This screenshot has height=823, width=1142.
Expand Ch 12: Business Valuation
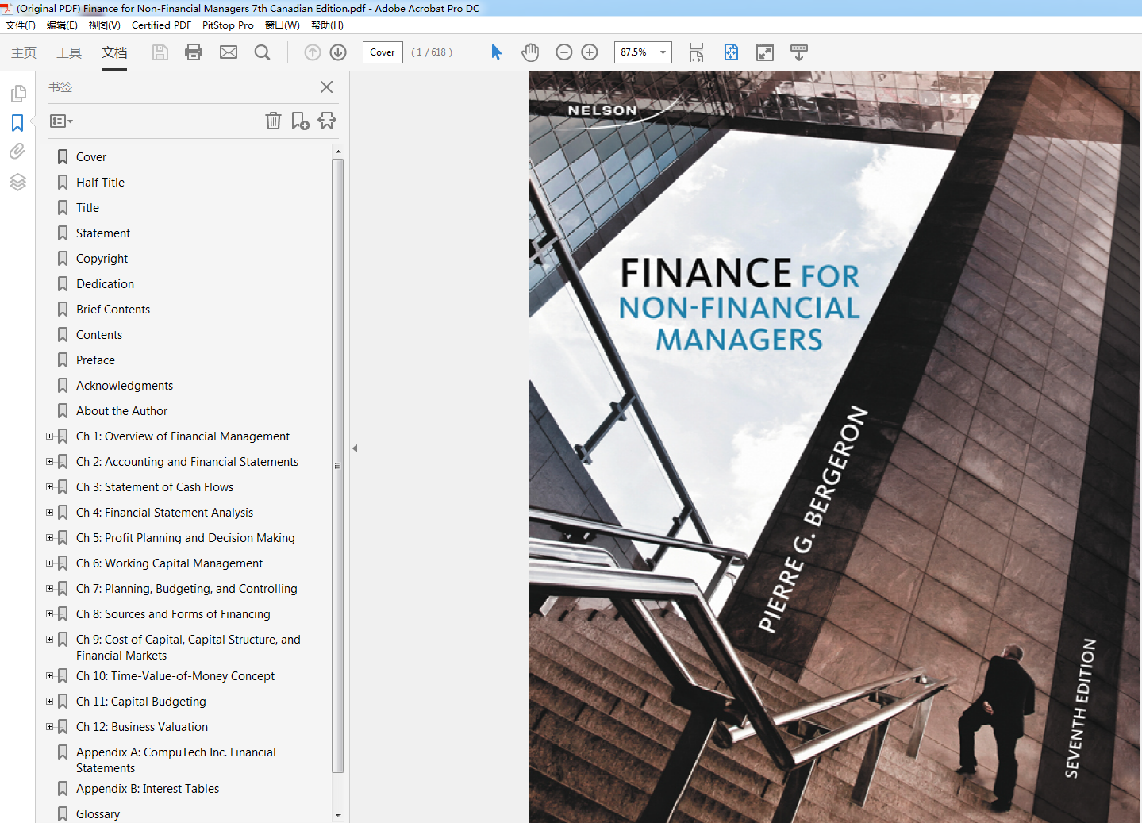click(49, 727)
